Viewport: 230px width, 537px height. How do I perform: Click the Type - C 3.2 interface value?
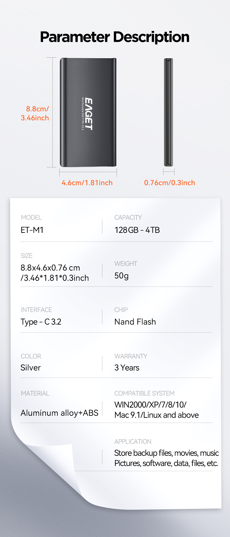pos(41,322)
